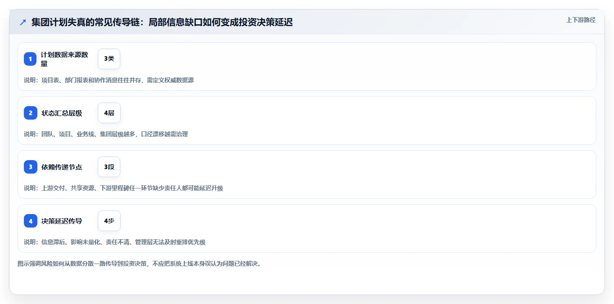Screen dimensions: 614x304
Task: Click the note starting 说明：信息滞后、影响未量化
Action: pos(114,242)
